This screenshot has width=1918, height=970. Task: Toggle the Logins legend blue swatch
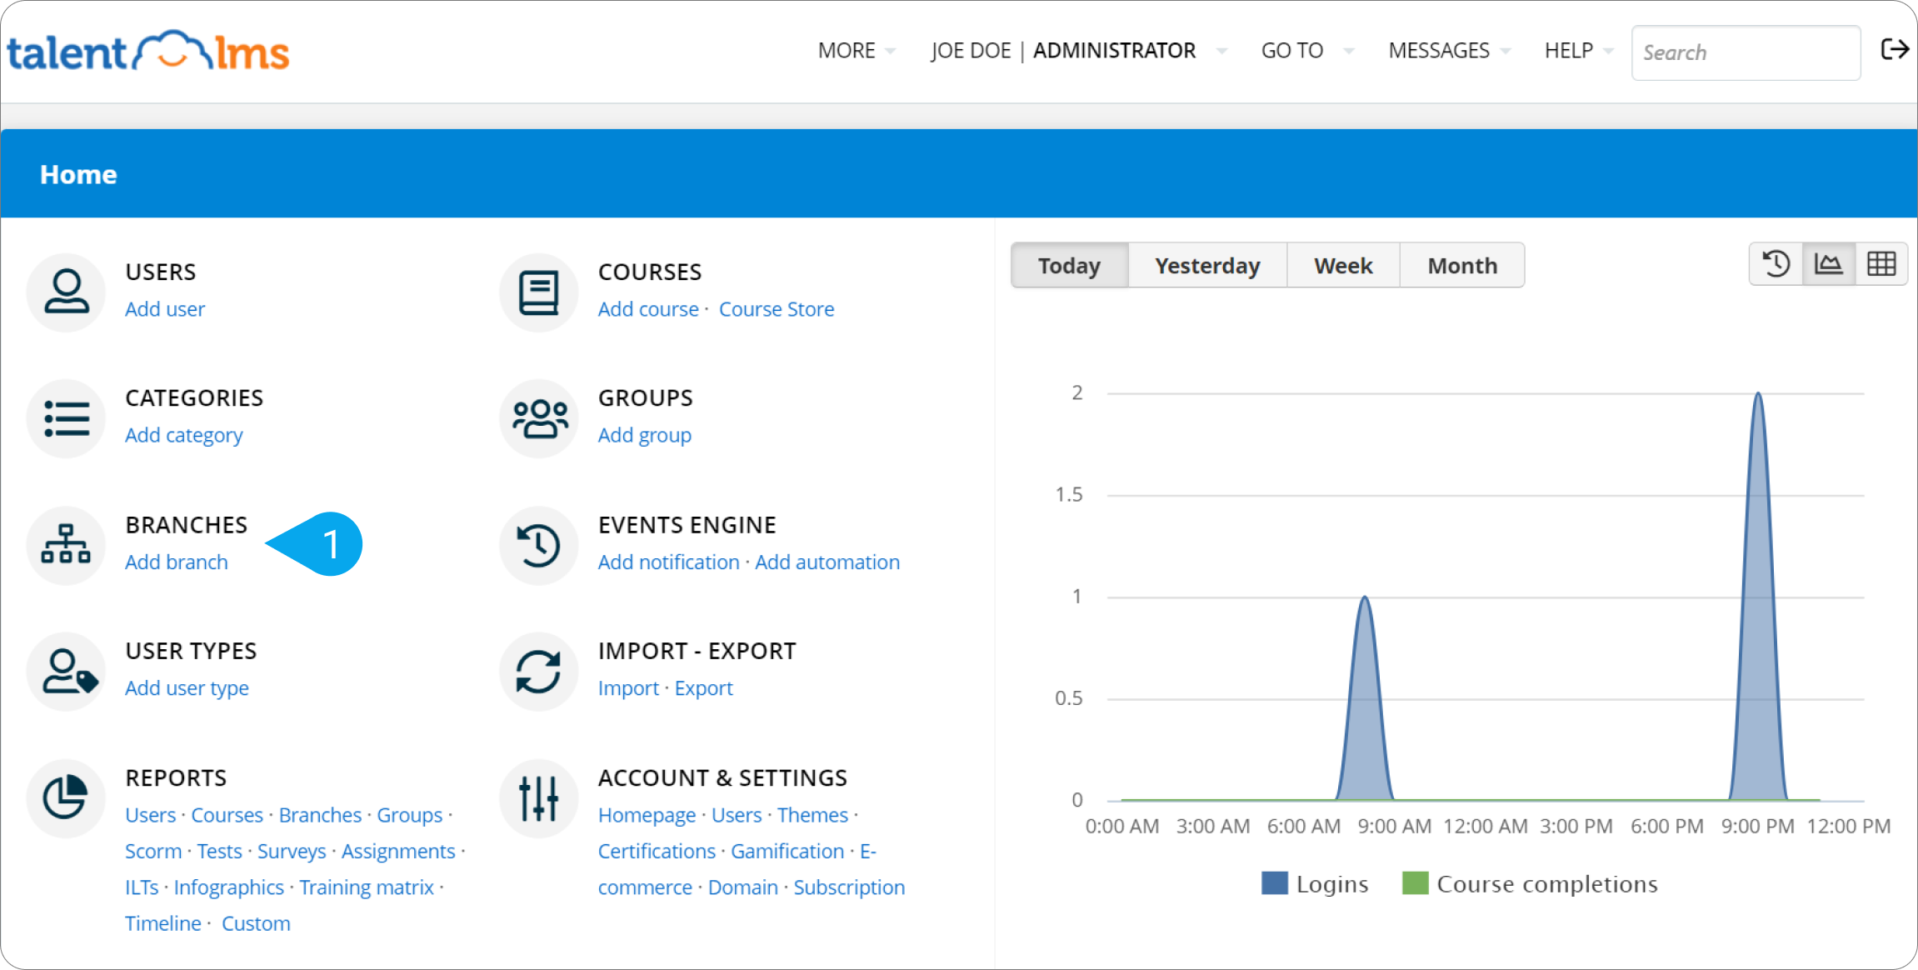click(1275, 883)
